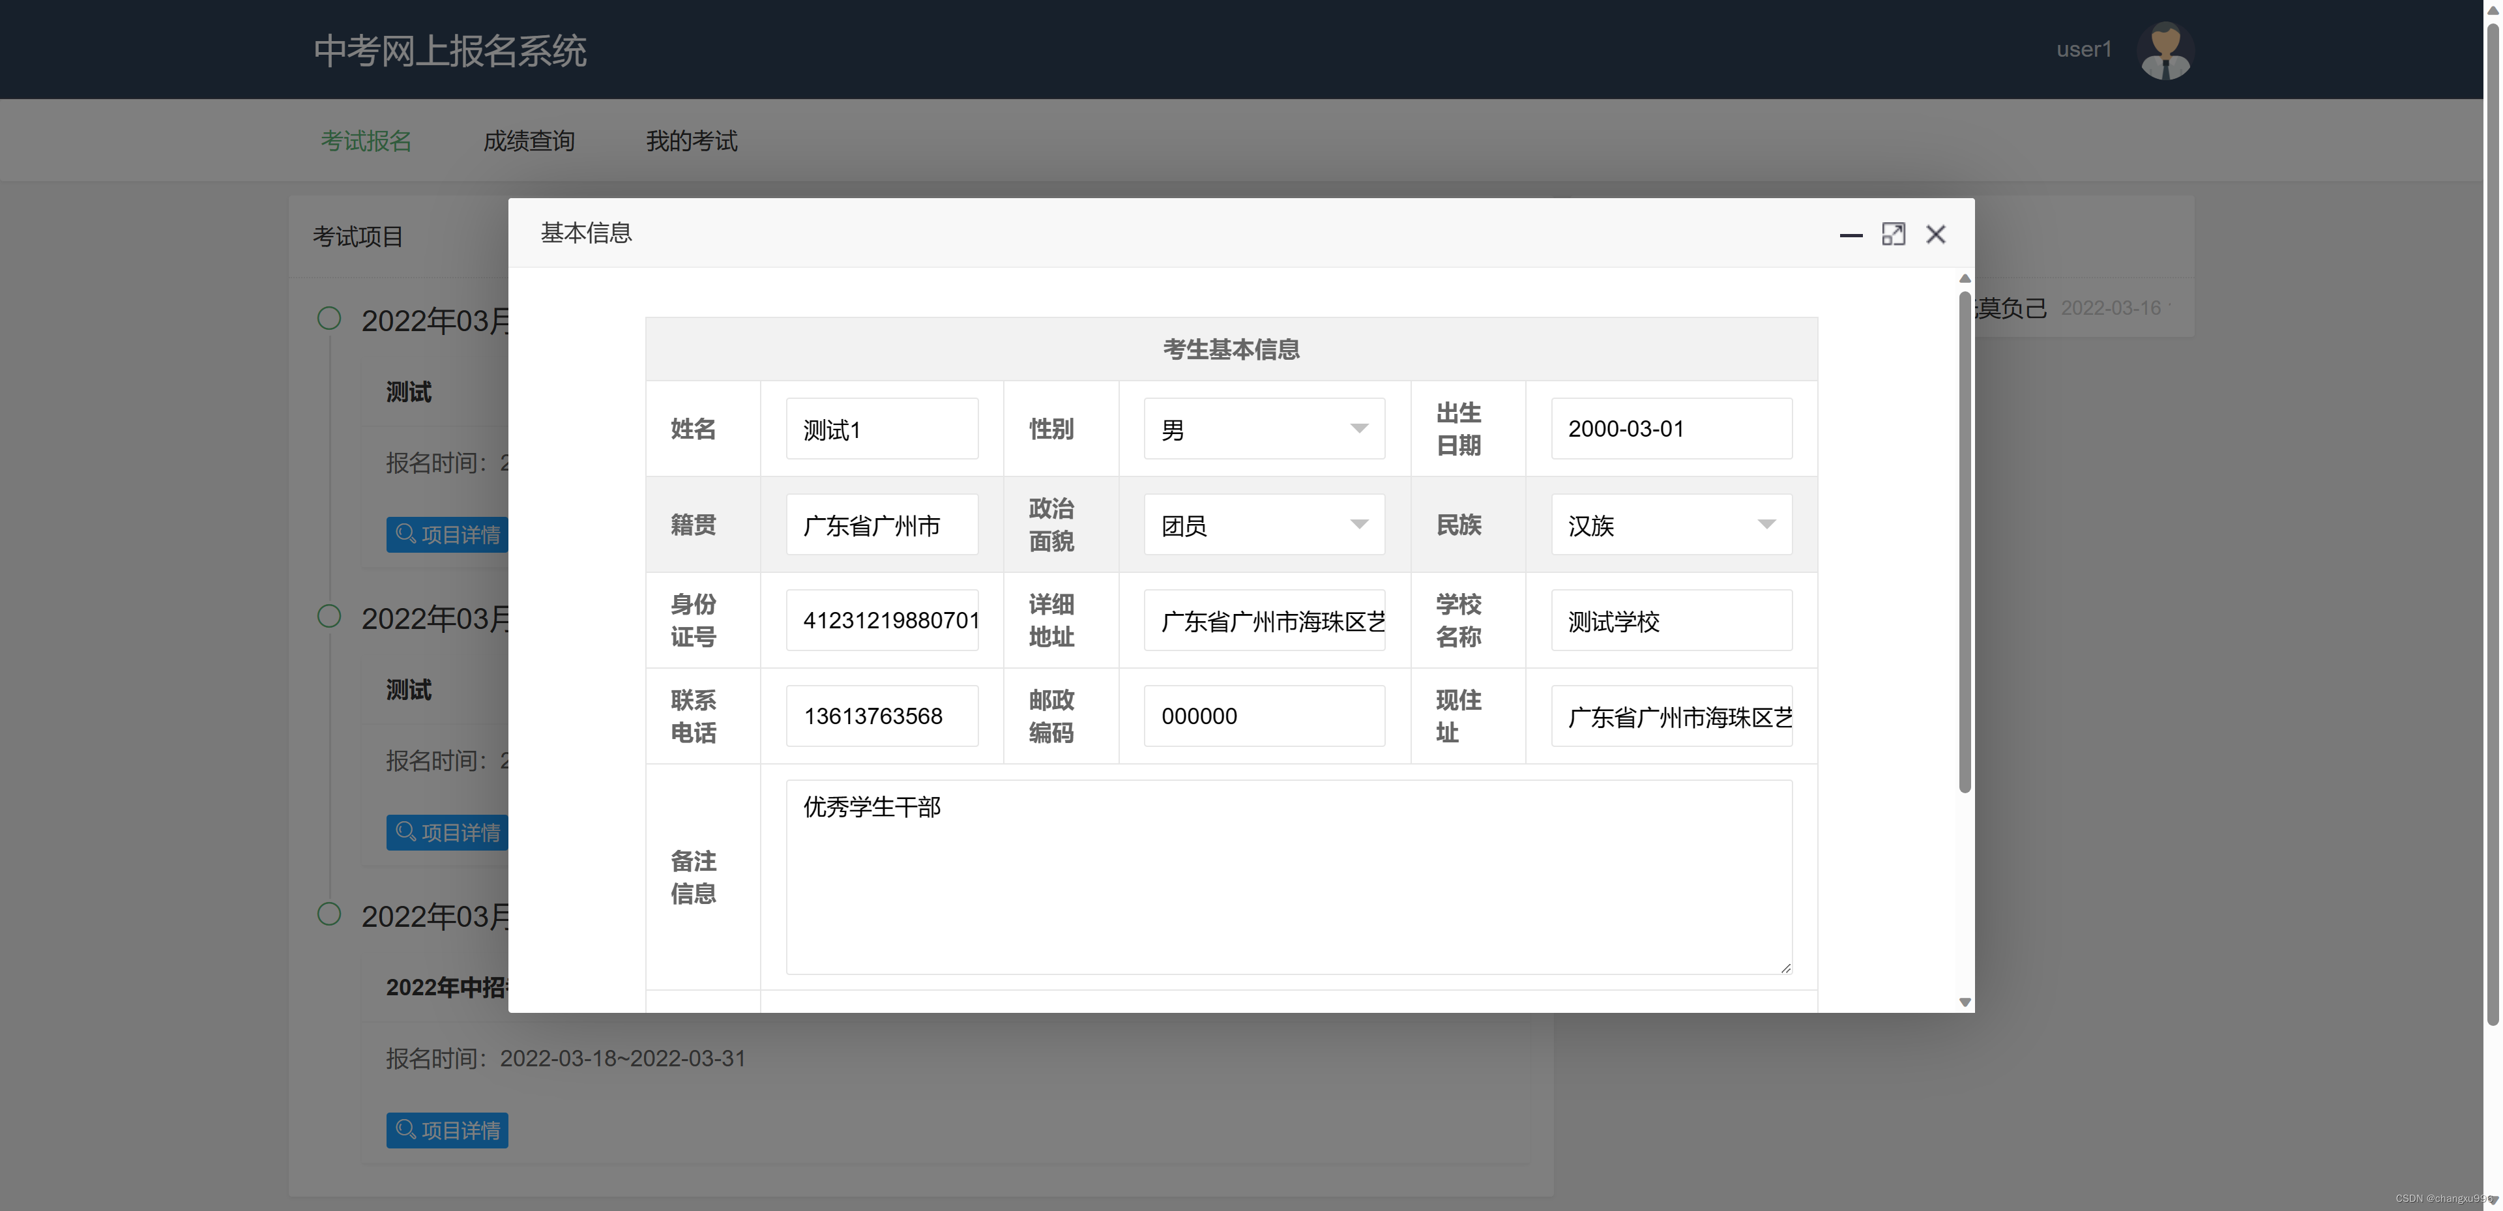Click the bottom 项目详情 button
Screen dimensions: 2503x1211
447,1130
